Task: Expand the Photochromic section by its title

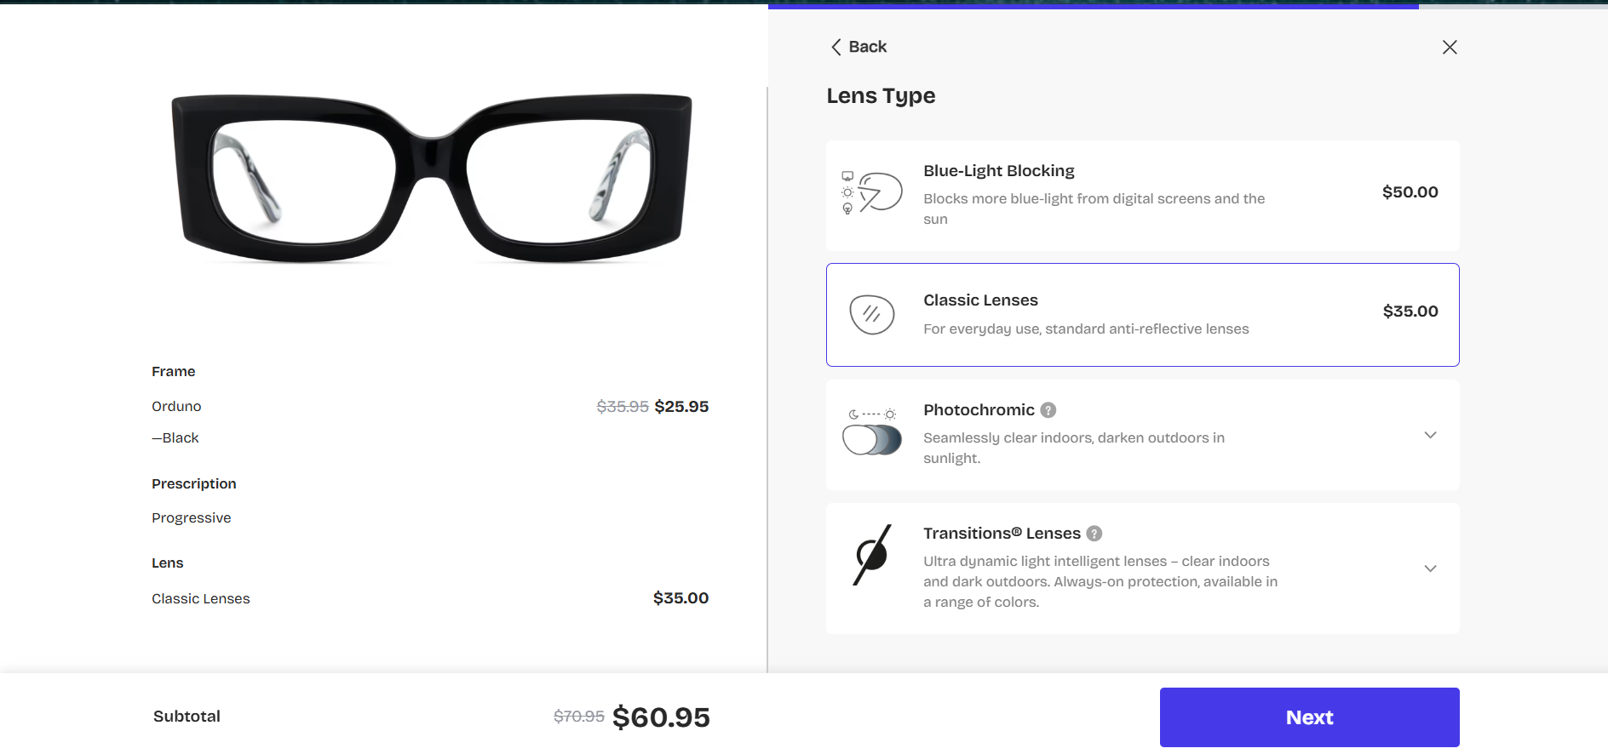Action: coord(979,410)
